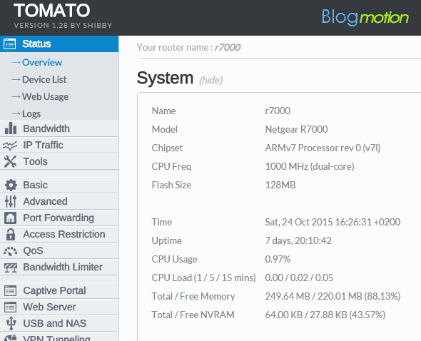Screen dimensions: 421x341
Task: Open the Bandwidth Limiter menu
Action: pyautogui.click(x=59, y=267)
